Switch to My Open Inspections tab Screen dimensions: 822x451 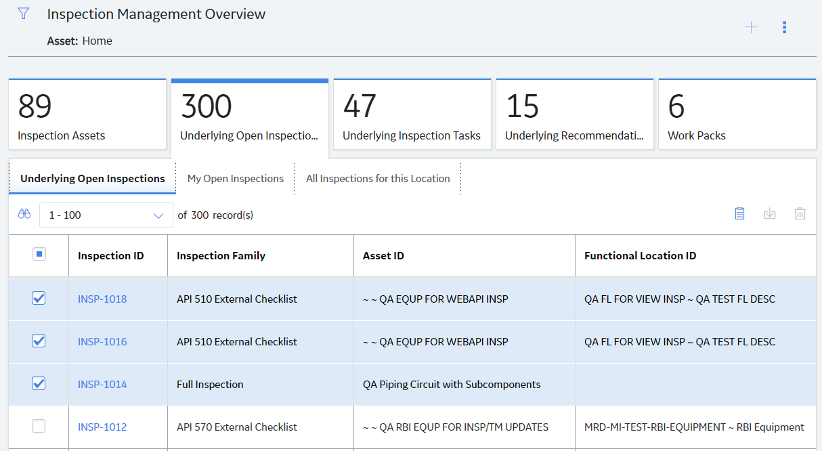tap(236, 179)
